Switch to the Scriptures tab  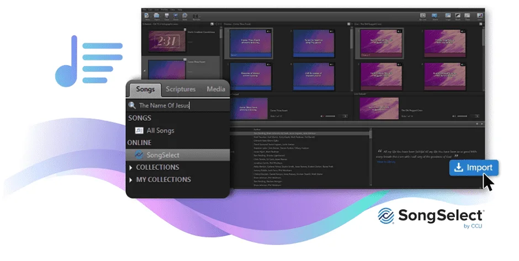[181, 89]
